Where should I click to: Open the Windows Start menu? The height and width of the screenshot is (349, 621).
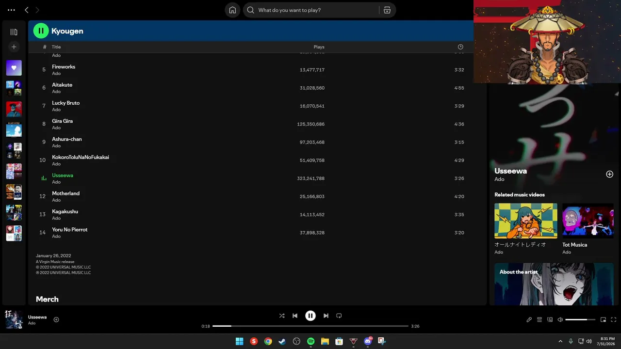click(x=239, y=341)
